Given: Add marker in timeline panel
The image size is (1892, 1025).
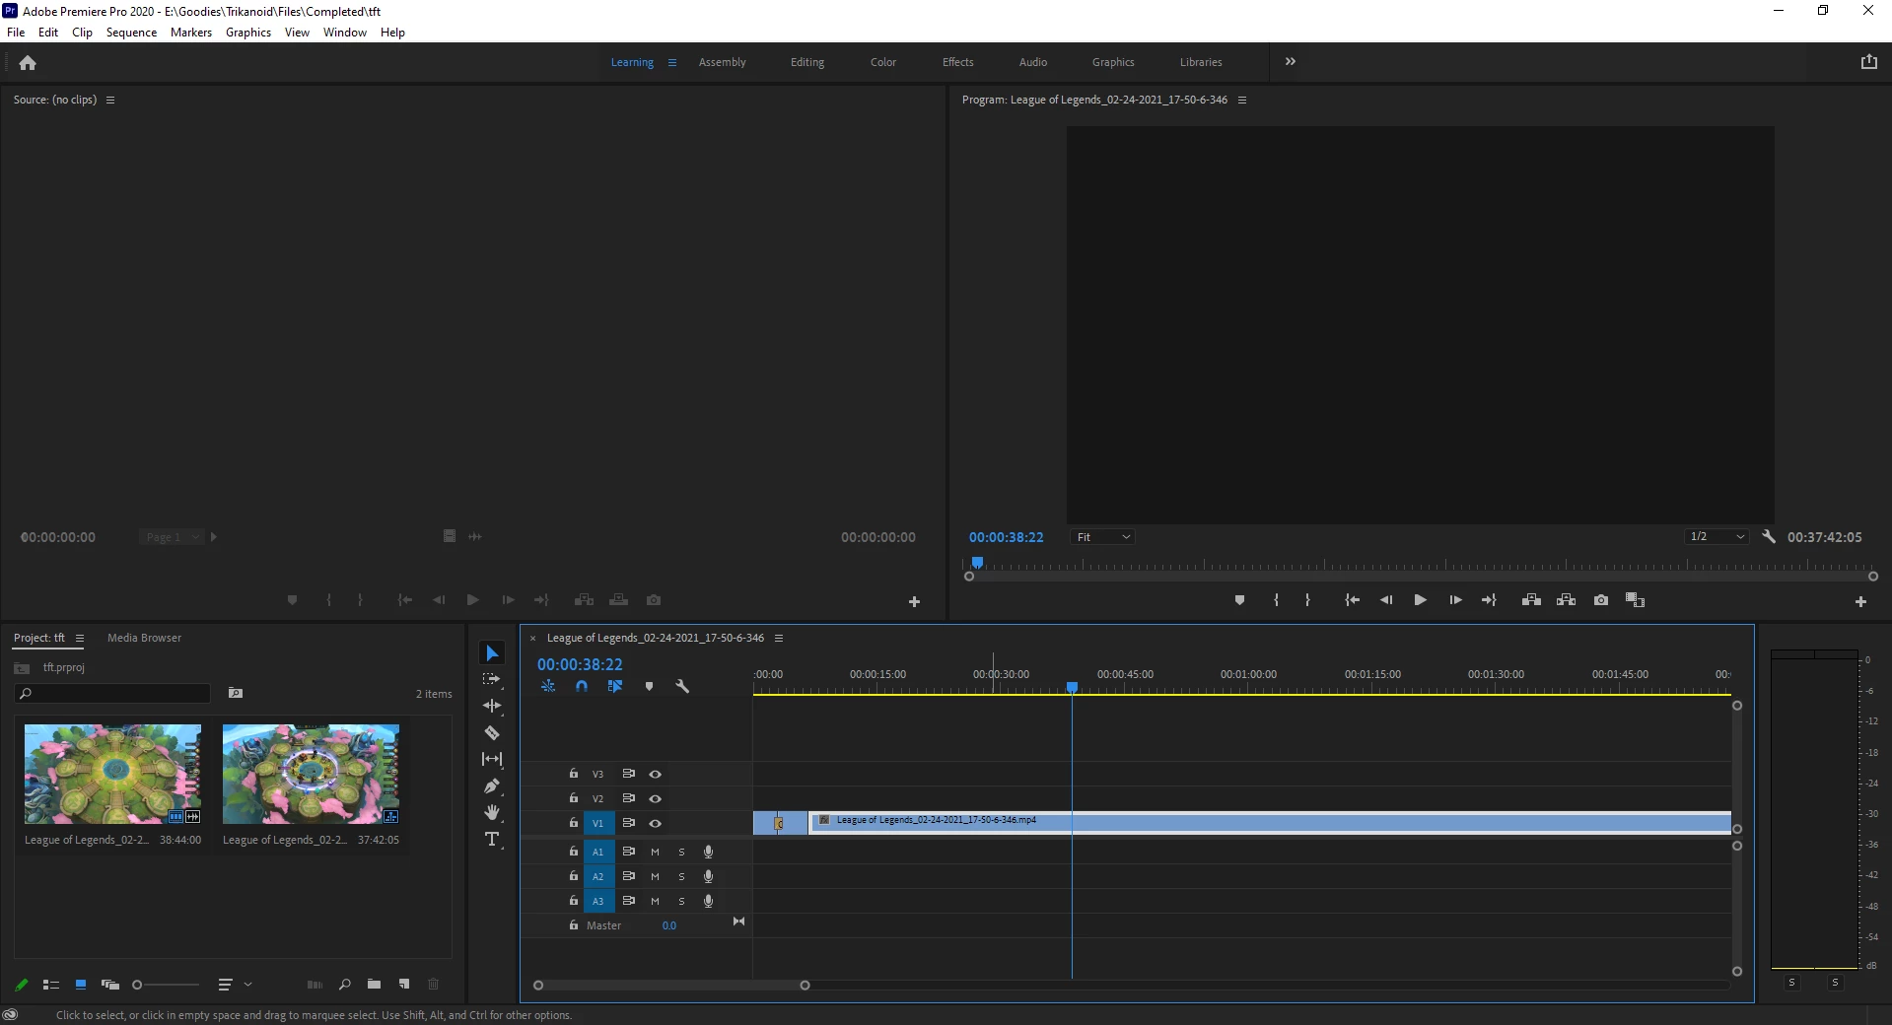Looking at the screenshot, I should pos(649,686).
